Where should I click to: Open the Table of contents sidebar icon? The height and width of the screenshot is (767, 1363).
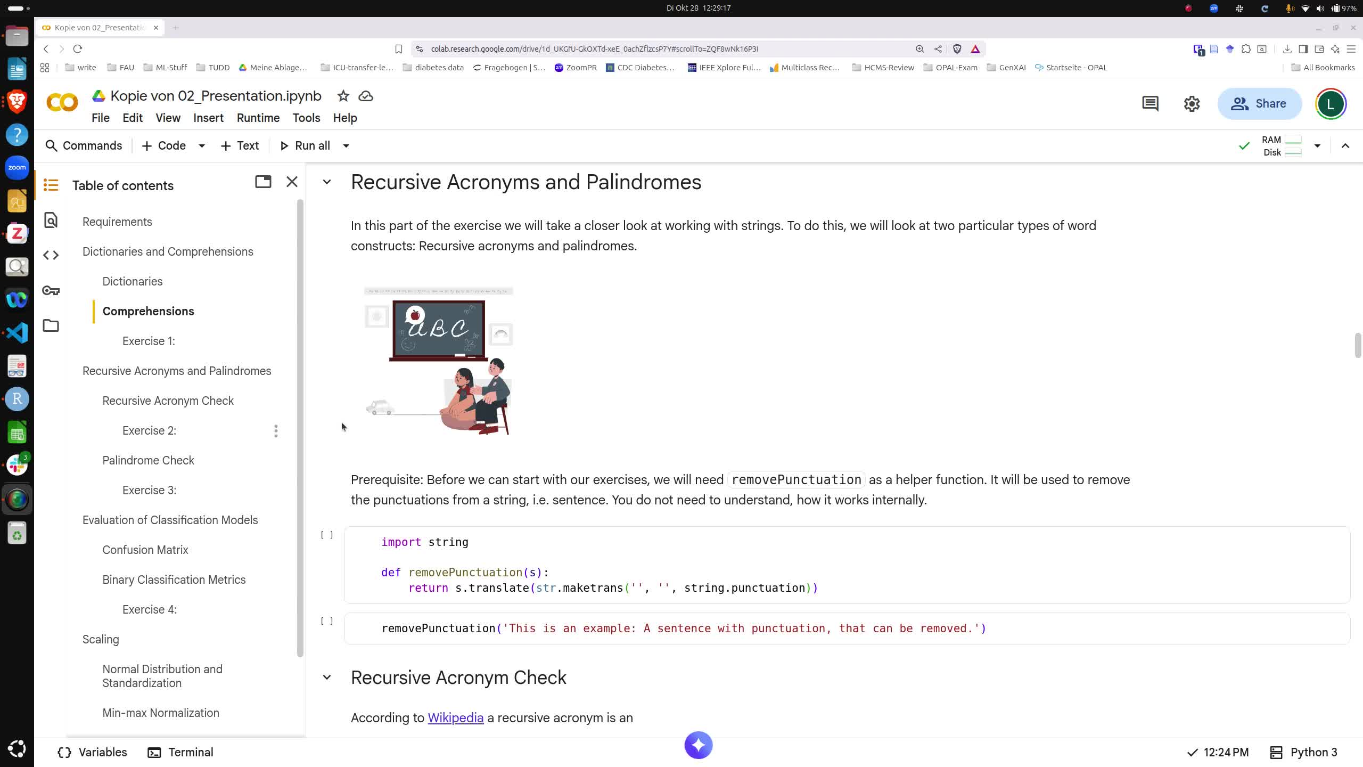[51, 185]
